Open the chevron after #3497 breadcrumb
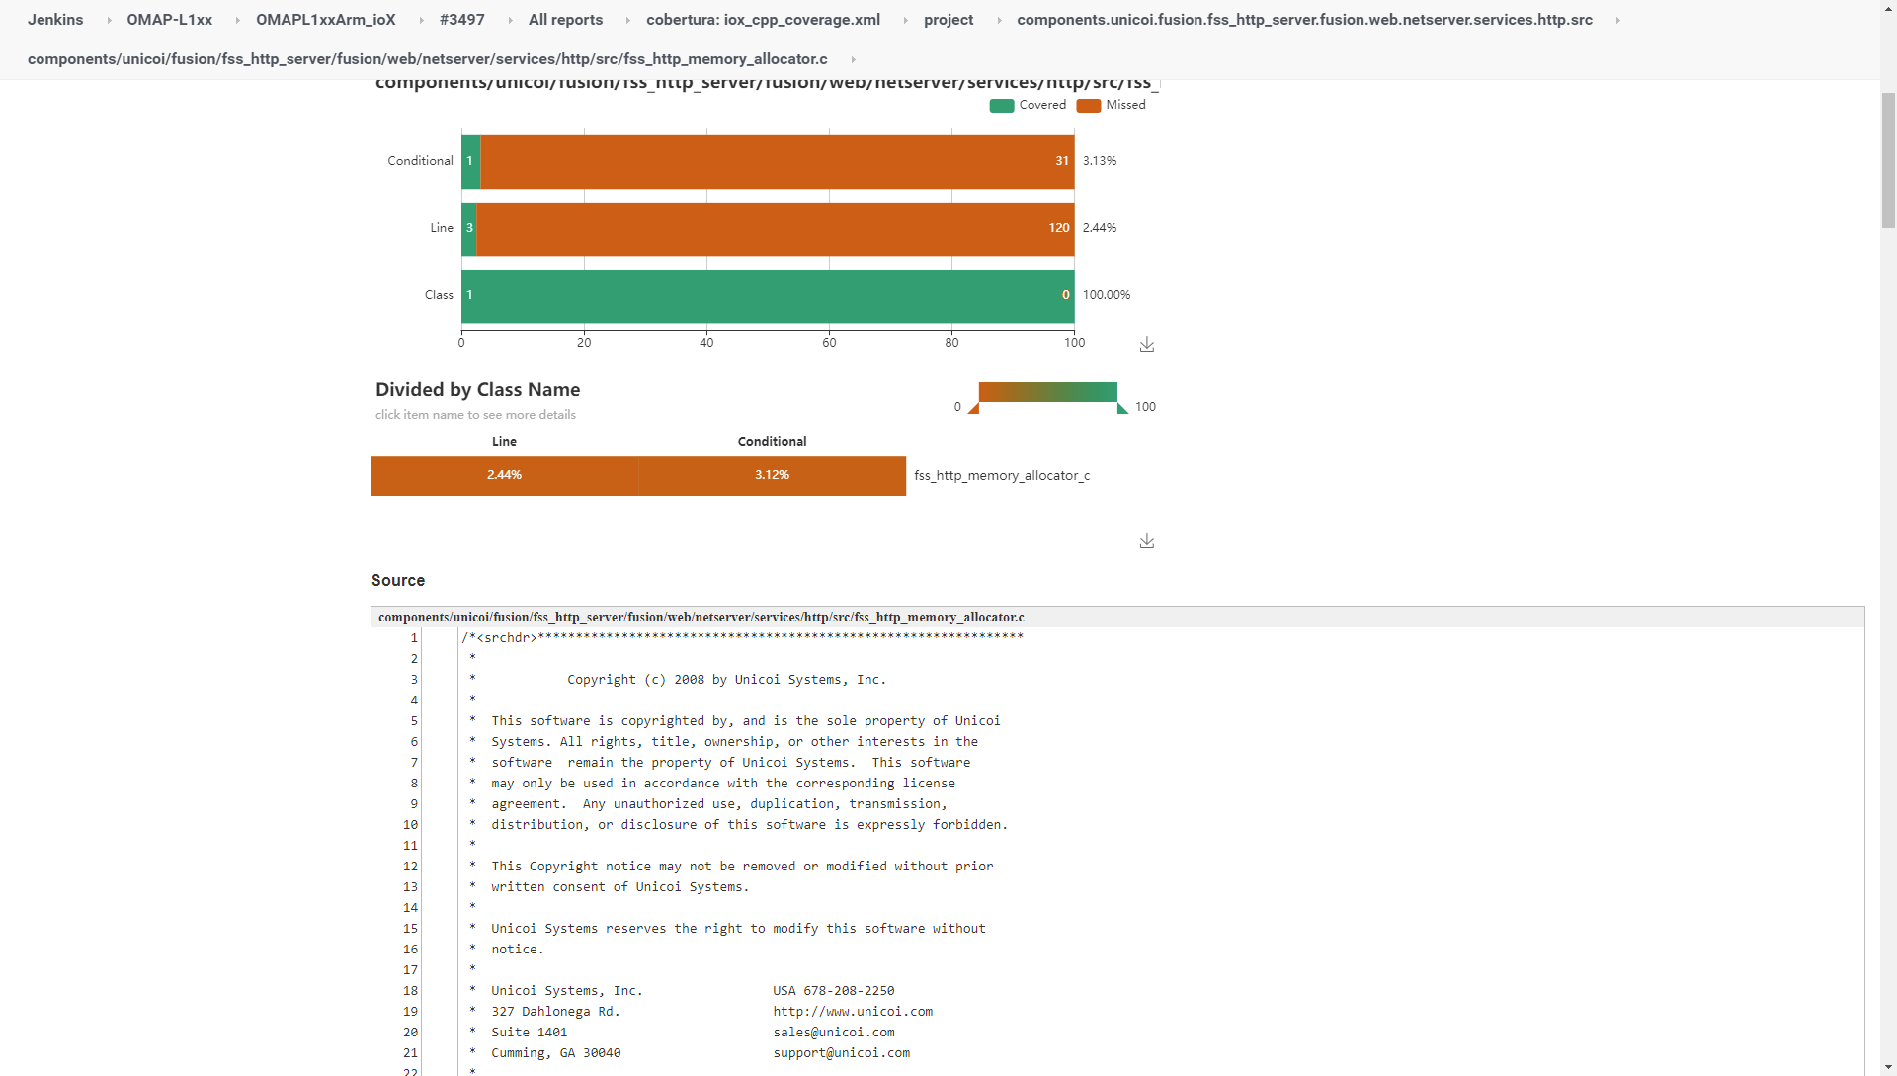Screen dimensions: 1897x1076 click(510, 20)
